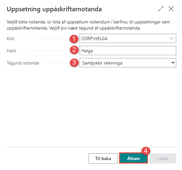Click the greyed-out Ljúka button
Viewport: 182px width, 170px height.
pyautogui.click(x=163, y=158)
